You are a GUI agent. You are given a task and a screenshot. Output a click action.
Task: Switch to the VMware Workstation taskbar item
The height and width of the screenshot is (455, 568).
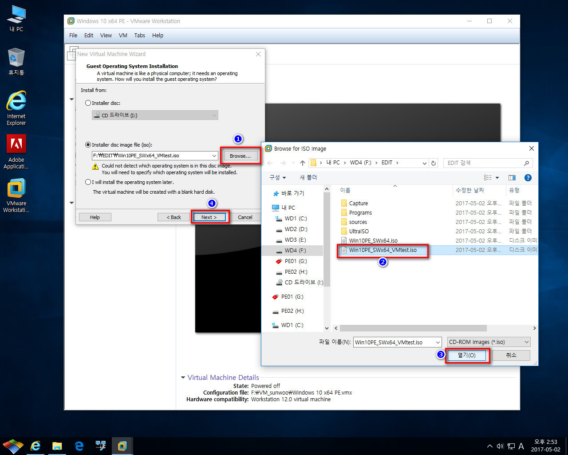point(122,446)
